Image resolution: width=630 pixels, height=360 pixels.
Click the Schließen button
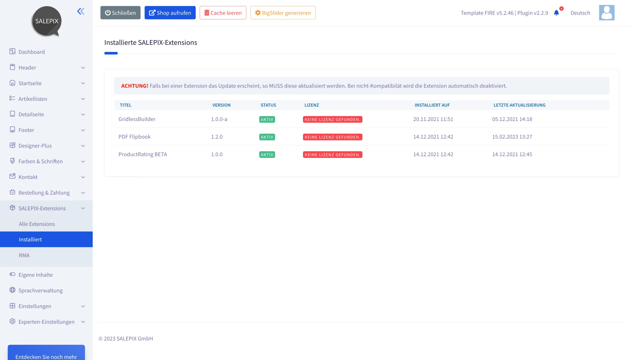[x=120, y=13]
